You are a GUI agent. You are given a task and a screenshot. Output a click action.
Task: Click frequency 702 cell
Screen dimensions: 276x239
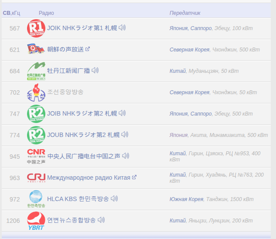(15, 92)
